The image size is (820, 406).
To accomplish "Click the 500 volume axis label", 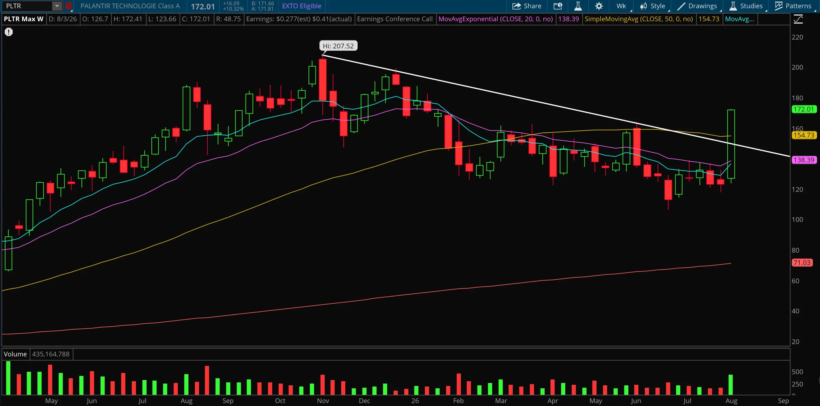I will 797,371.
